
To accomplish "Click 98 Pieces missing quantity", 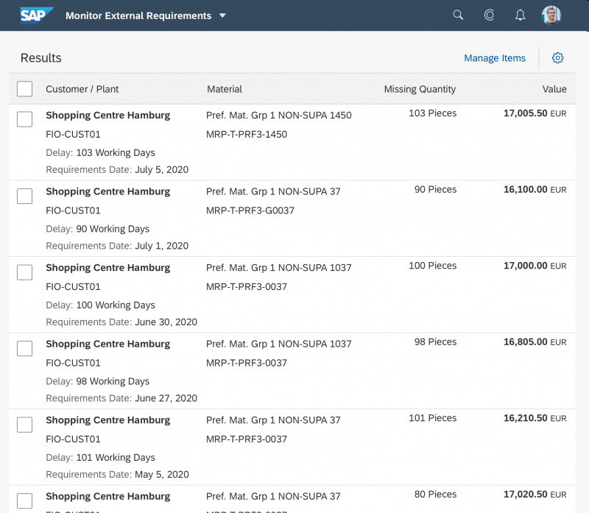I will [x=435, y=342].
